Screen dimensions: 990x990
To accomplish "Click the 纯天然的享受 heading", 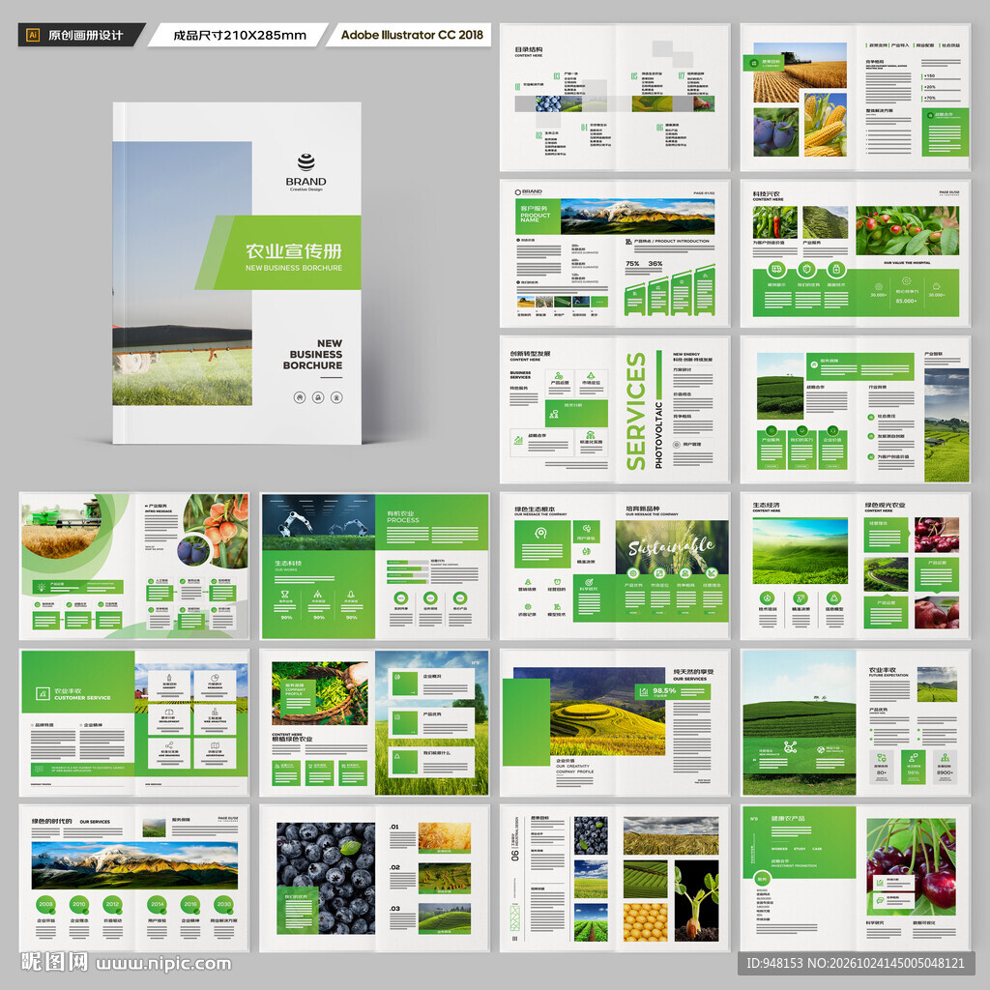I will [693, 672].
